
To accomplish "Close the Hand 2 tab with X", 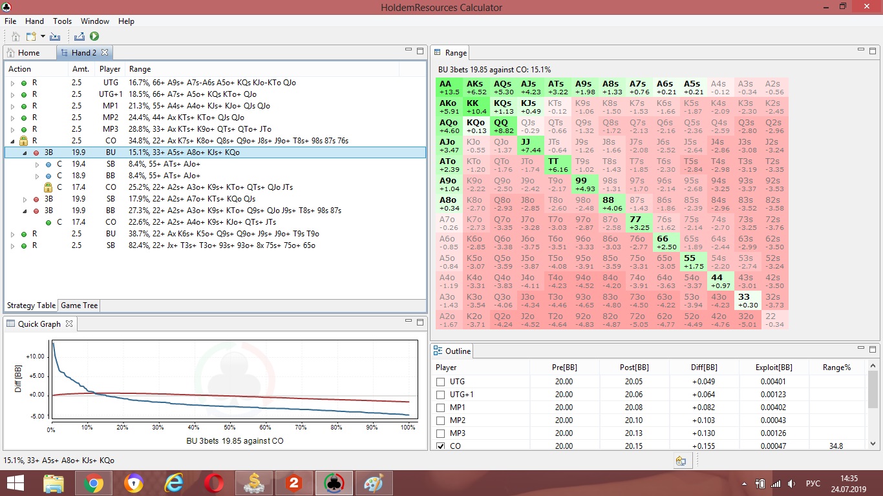I will [x=105, y=52].
